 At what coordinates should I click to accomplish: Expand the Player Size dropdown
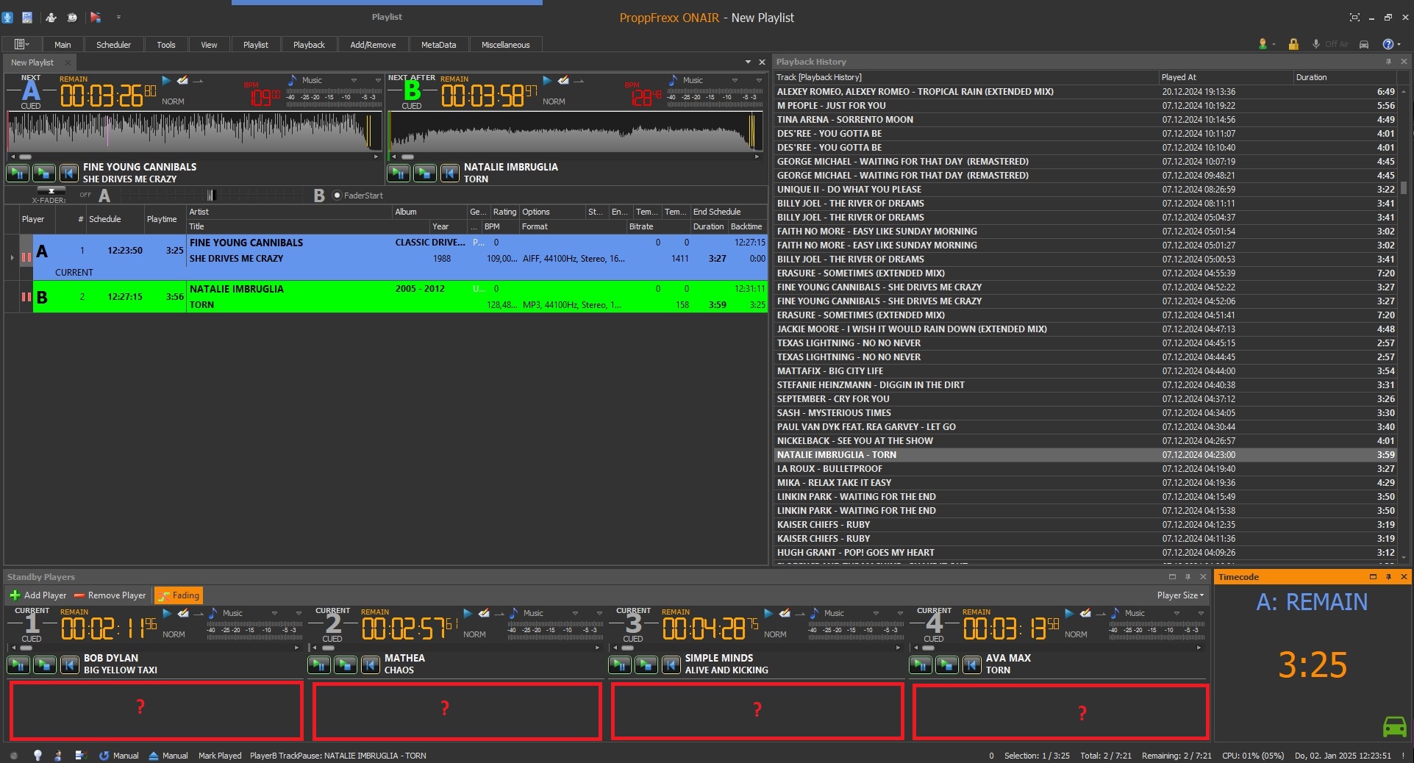pyautogui.click(x=1180, y=595)
